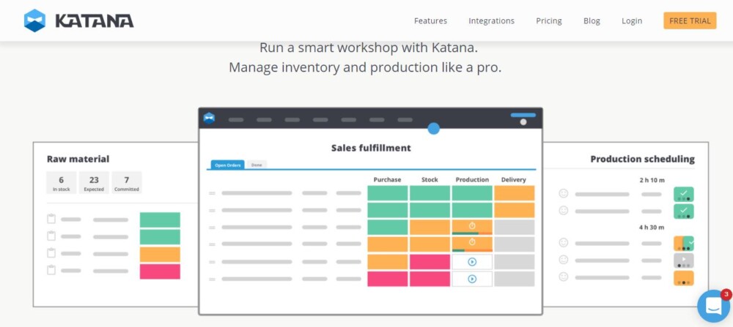Click the Katana logo in the header
This screenshot has width=733, height=327.
[x=78, y=20]
